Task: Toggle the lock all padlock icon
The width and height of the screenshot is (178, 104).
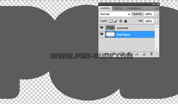Action: (x=125, y=21)
